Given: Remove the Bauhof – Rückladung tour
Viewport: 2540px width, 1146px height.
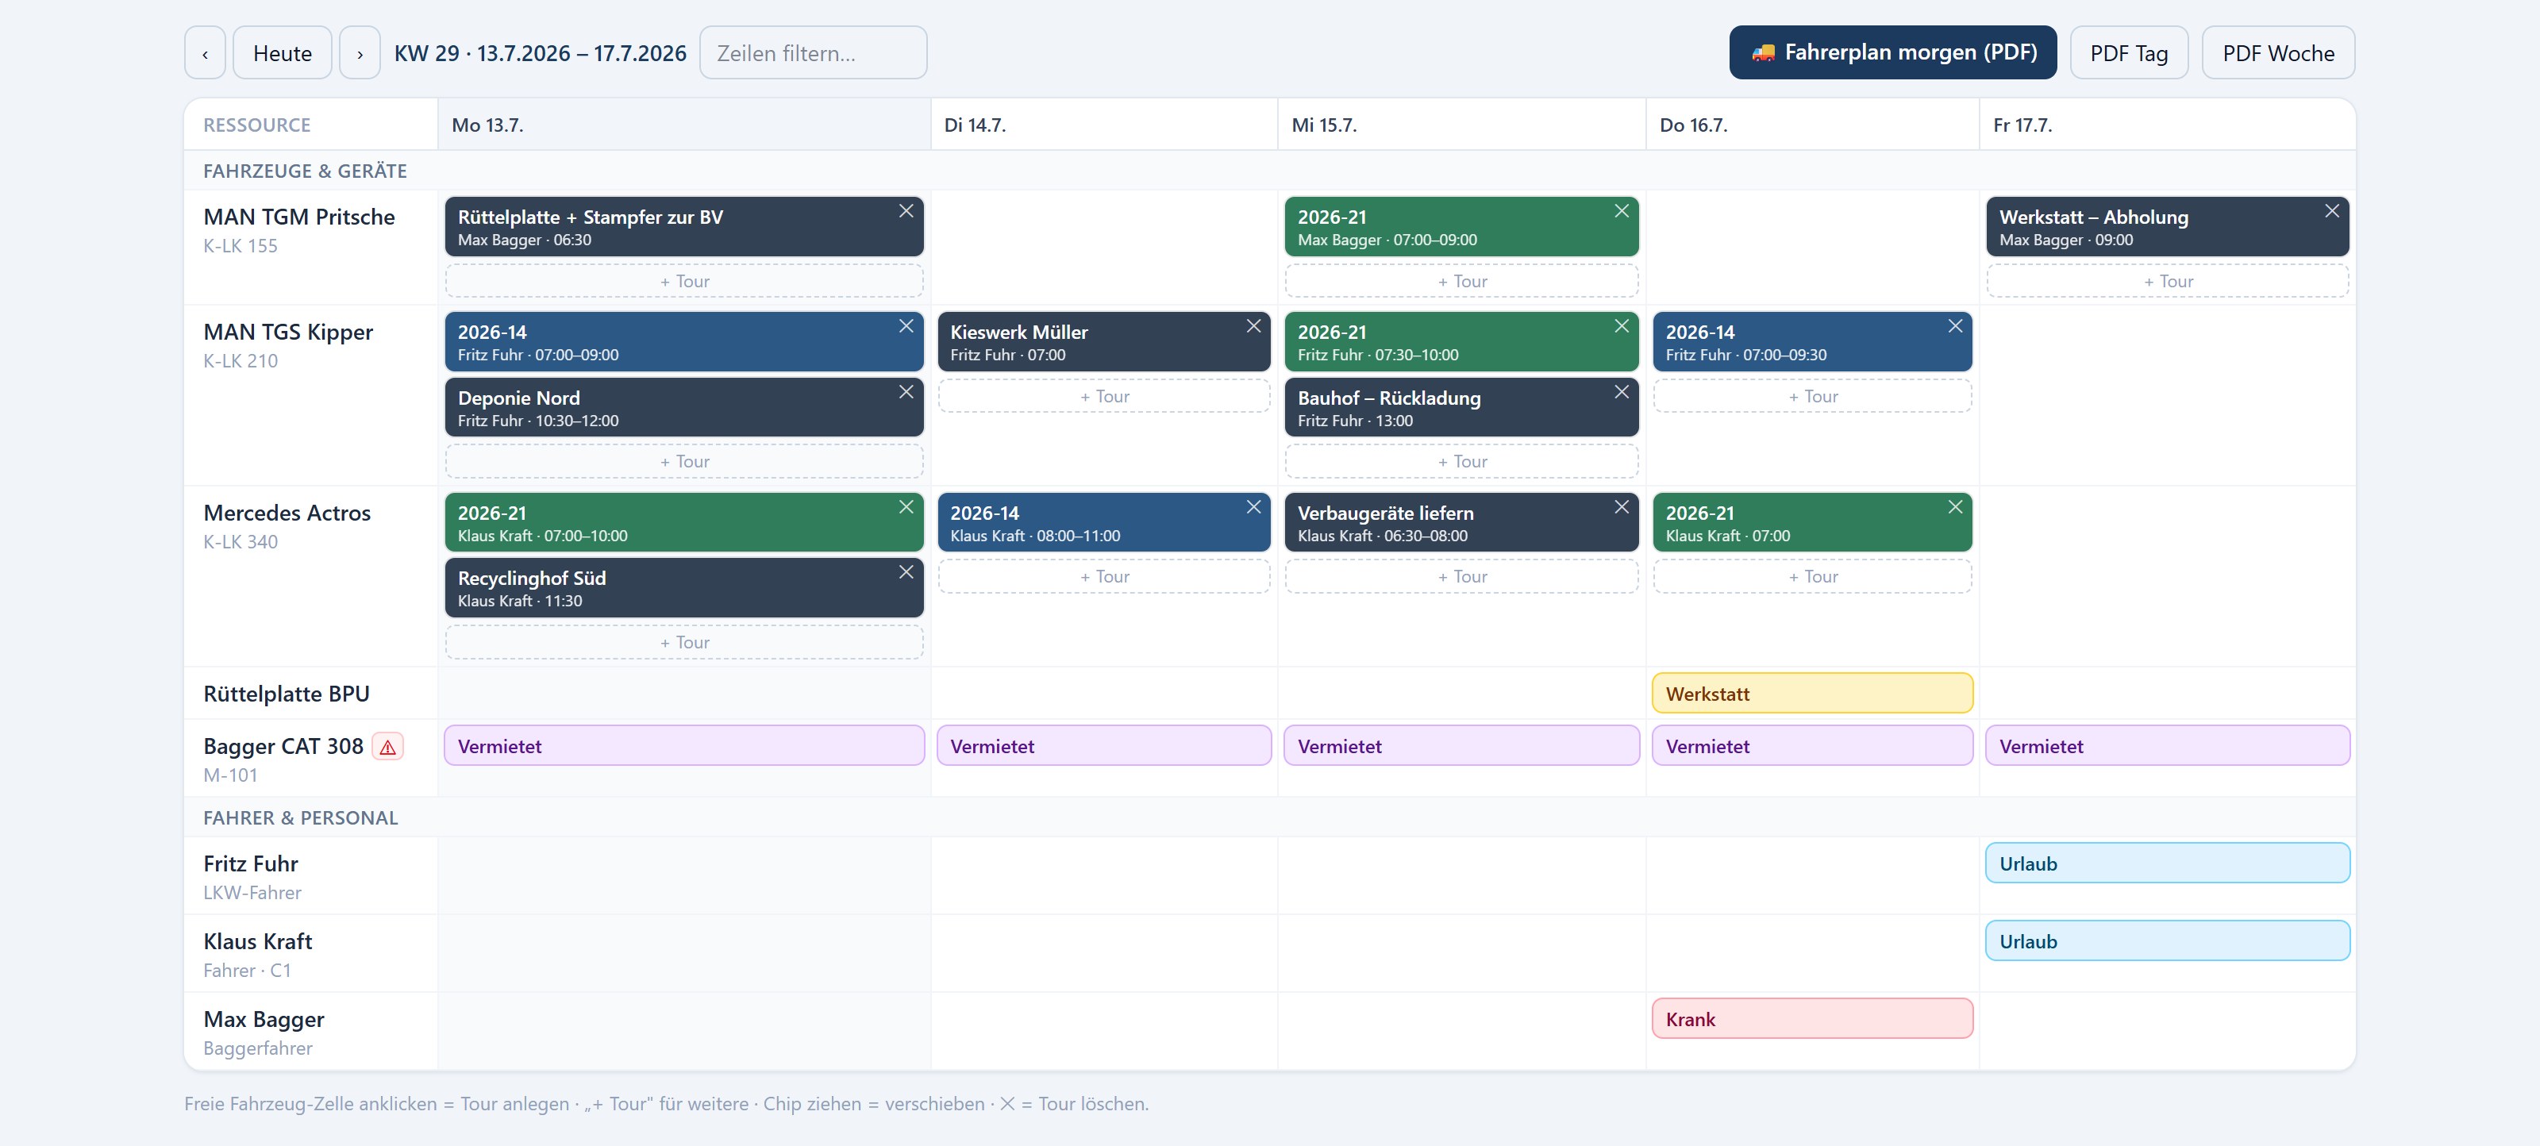Looking at the screenshot, I should pyautogui.click(x=1621, y=393).
